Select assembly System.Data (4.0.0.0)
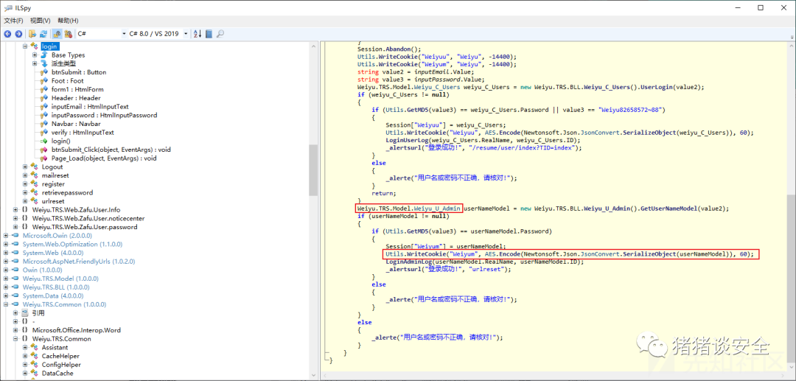This screenshot has width=796, height=381. click(52, 296)
